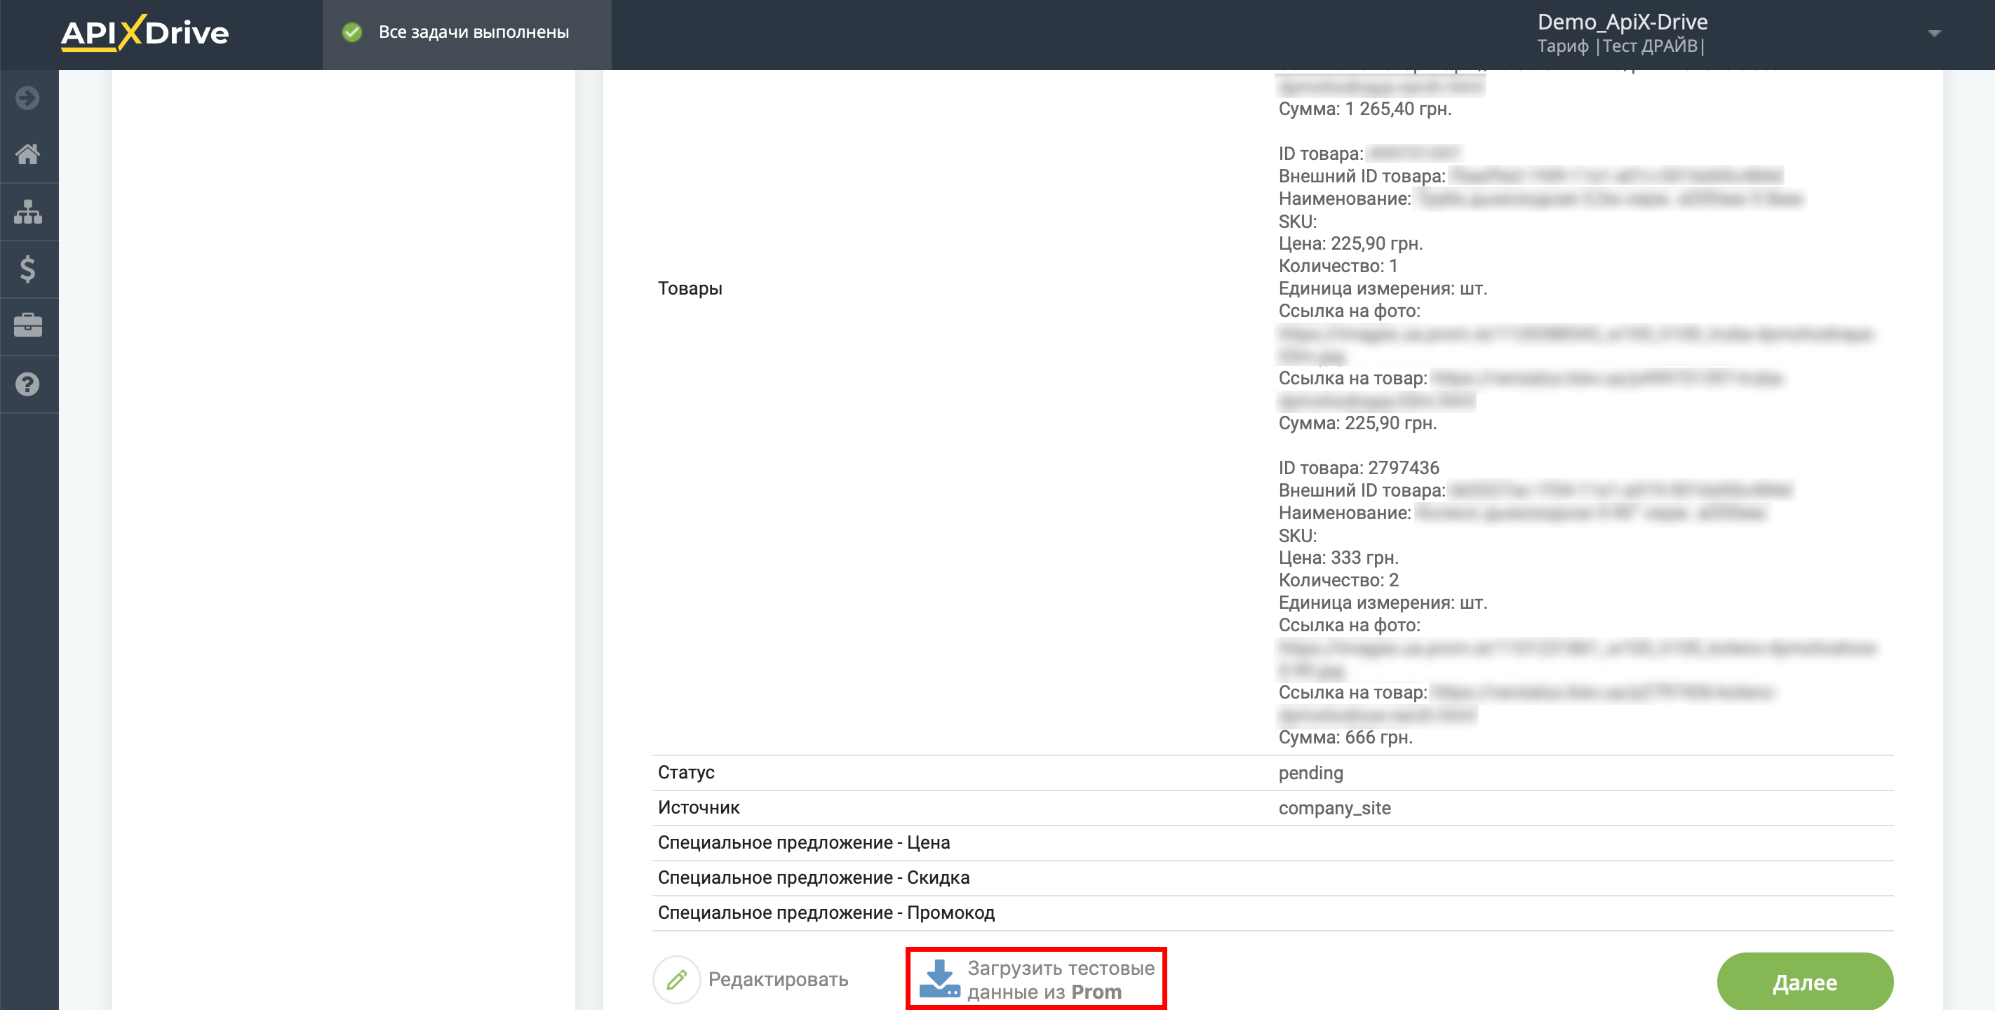Select 'Сумма: 1 265,40 грн.' text
The image size is (1995, 1010).
point(1365,109)
